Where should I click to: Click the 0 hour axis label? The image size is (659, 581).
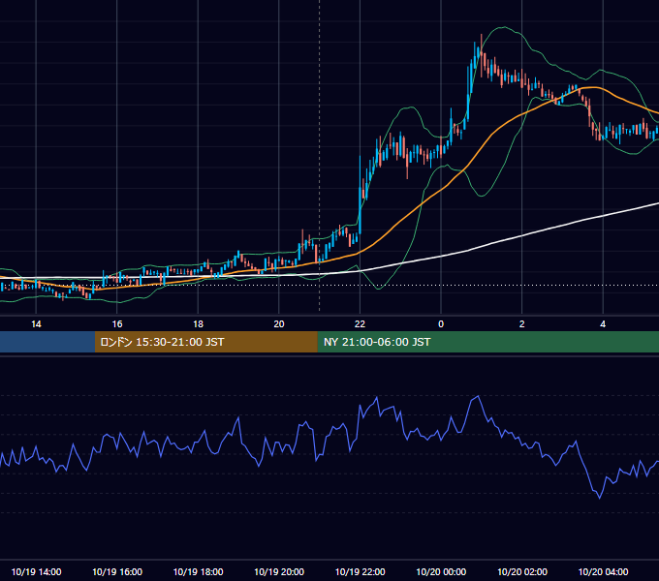tap(441, 324)
